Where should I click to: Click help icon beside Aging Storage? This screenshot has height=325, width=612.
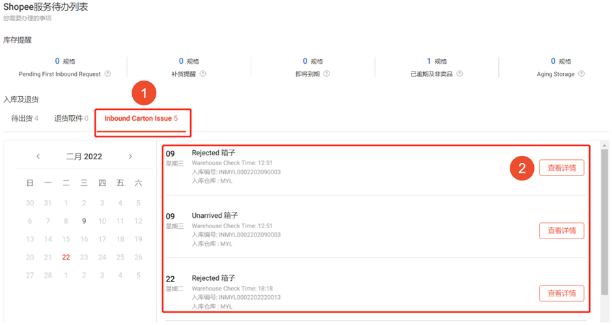click(581, 73)
